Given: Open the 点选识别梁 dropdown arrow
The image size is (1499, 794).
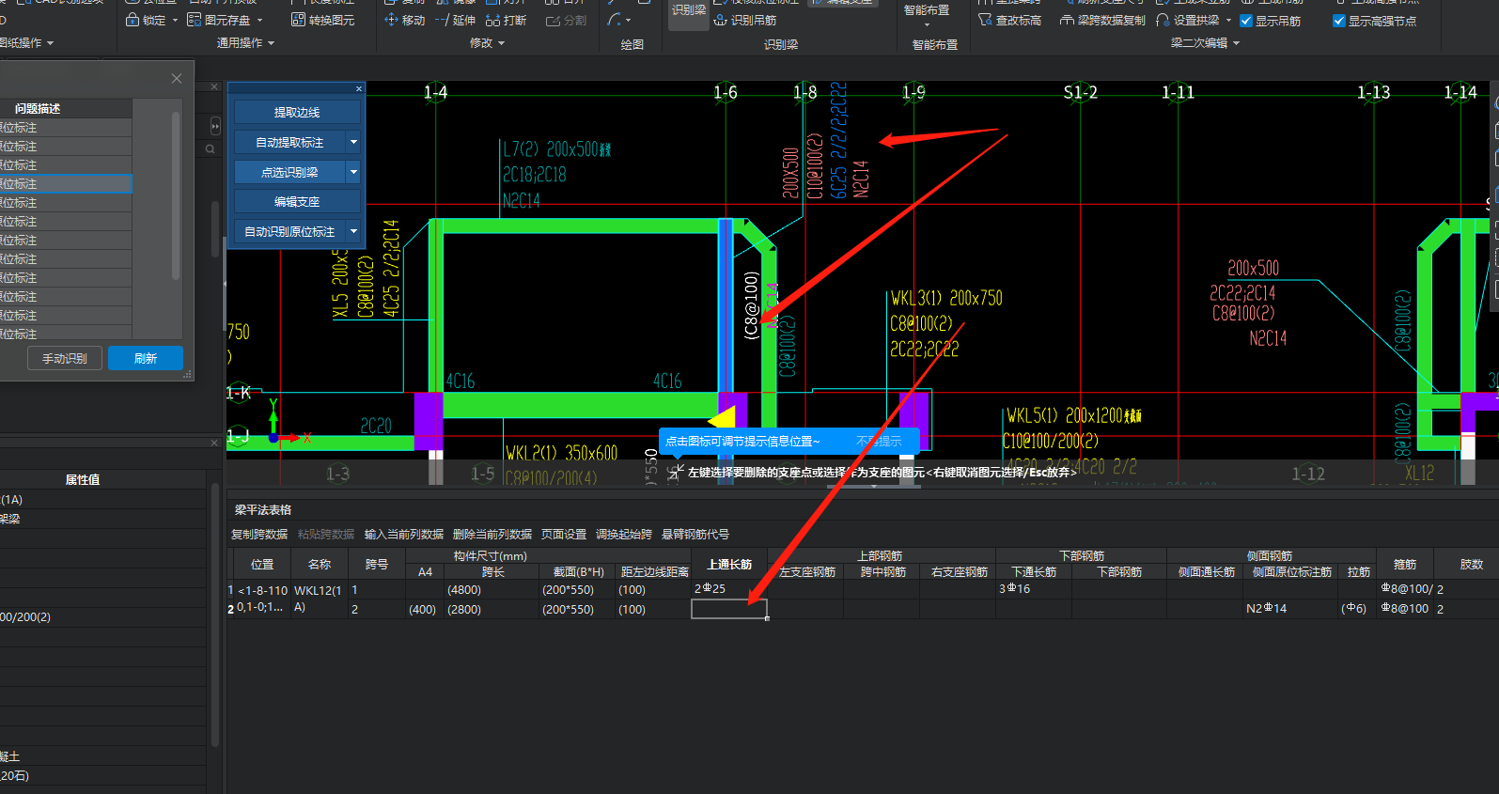Looking at the screenshot, I should (x=353, y=172).
